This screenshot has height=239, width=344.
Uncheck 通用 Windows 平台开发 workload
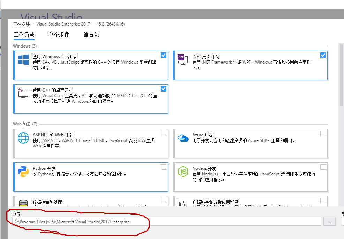pyautogui.click(x=163, y=55)
